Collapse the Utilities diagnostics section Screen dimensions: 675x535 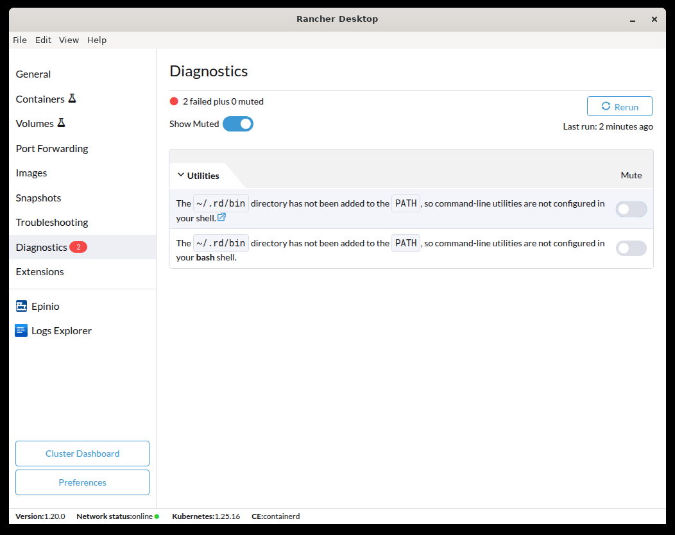coord(180,174)
